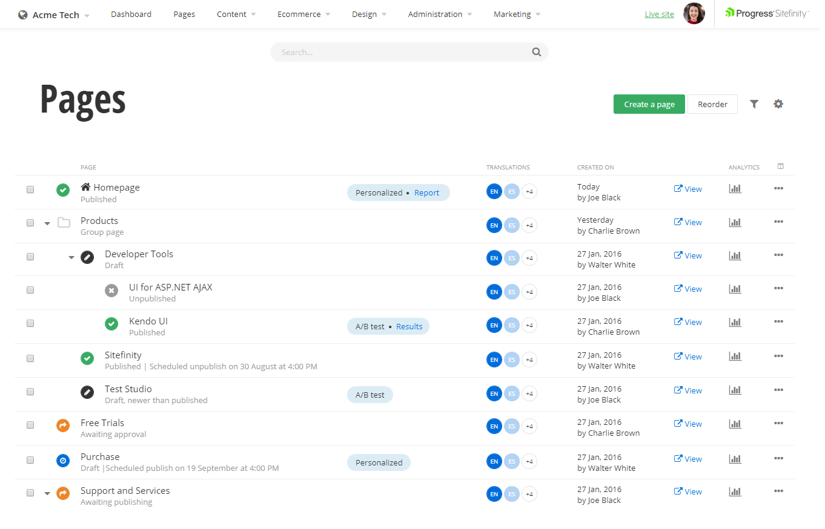Tick the Free Trials row checkbox
825x529 pixels.
point(30,425)
